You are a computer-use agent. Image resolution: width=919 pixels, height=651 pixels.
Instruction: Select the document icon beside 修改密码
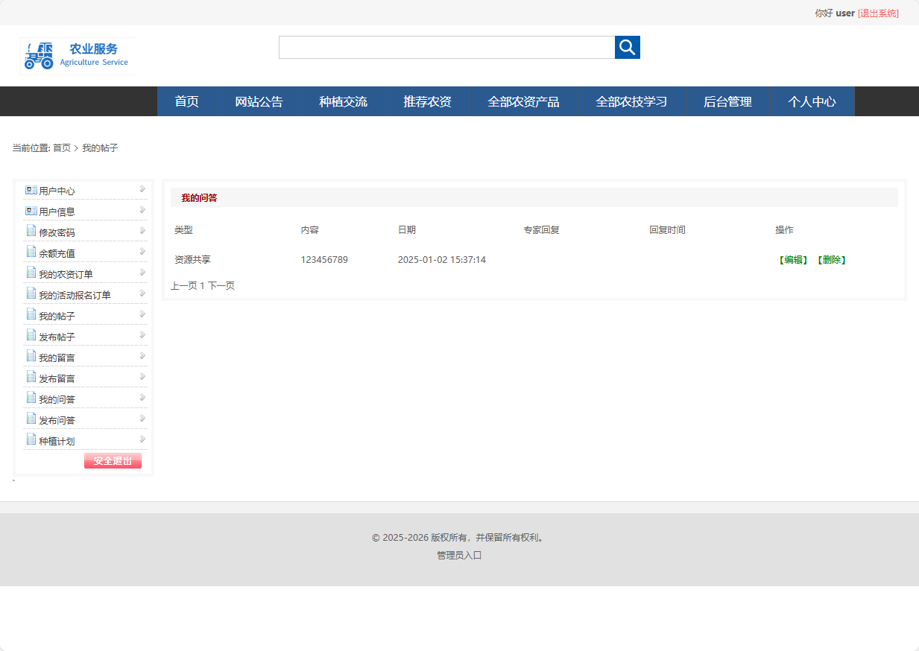[29, 231]
